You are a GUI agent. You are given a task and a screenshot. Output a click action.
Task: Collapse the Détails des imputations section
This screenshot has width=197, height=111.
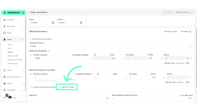pyautogui.click(x=49, y=51)
